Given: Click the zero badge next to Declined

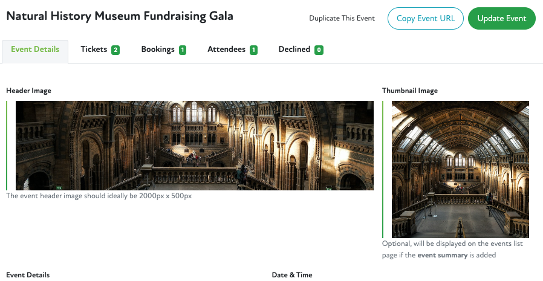Looking at the screenshot, I should point(319,50).
